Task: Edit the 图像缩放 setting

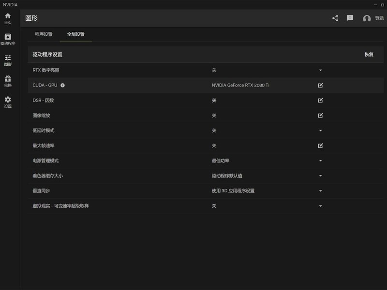Action: point(320,116)
